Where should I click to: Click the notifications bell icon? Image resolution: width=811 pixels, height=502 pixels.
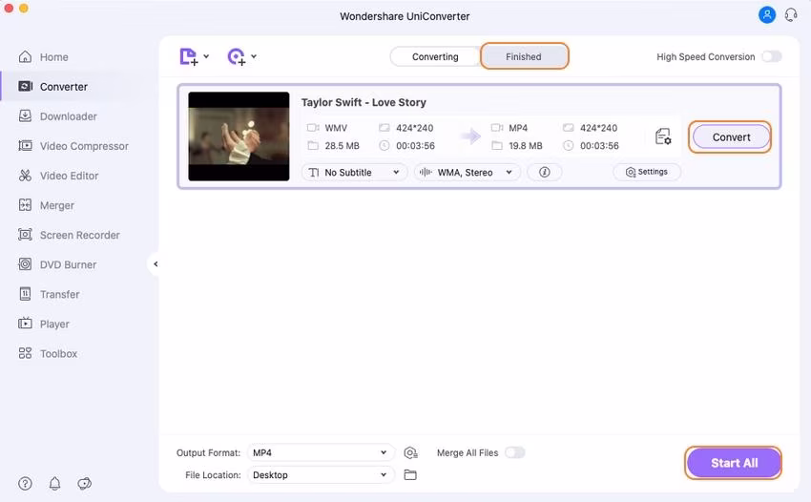tap(54, 484)
